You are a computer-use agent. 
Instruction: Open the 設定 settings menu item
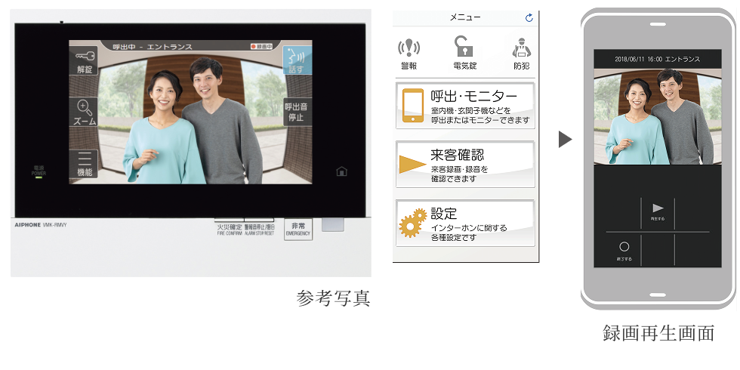click(464, 222)
